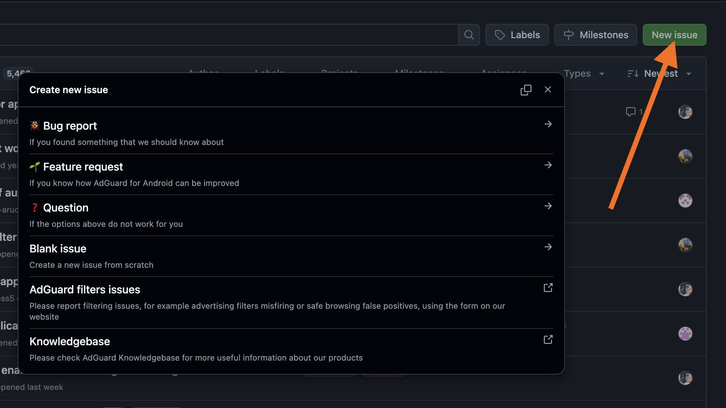Click the green New issue button
This screenshot has height=408, width=726.
click(x=674, y=35)
